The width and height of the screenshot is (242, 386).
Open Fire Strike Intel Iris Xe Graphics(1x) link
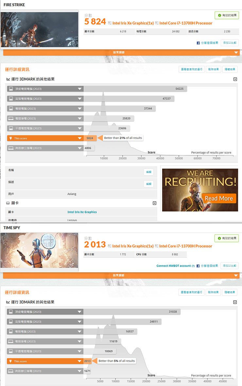(133, 23)
